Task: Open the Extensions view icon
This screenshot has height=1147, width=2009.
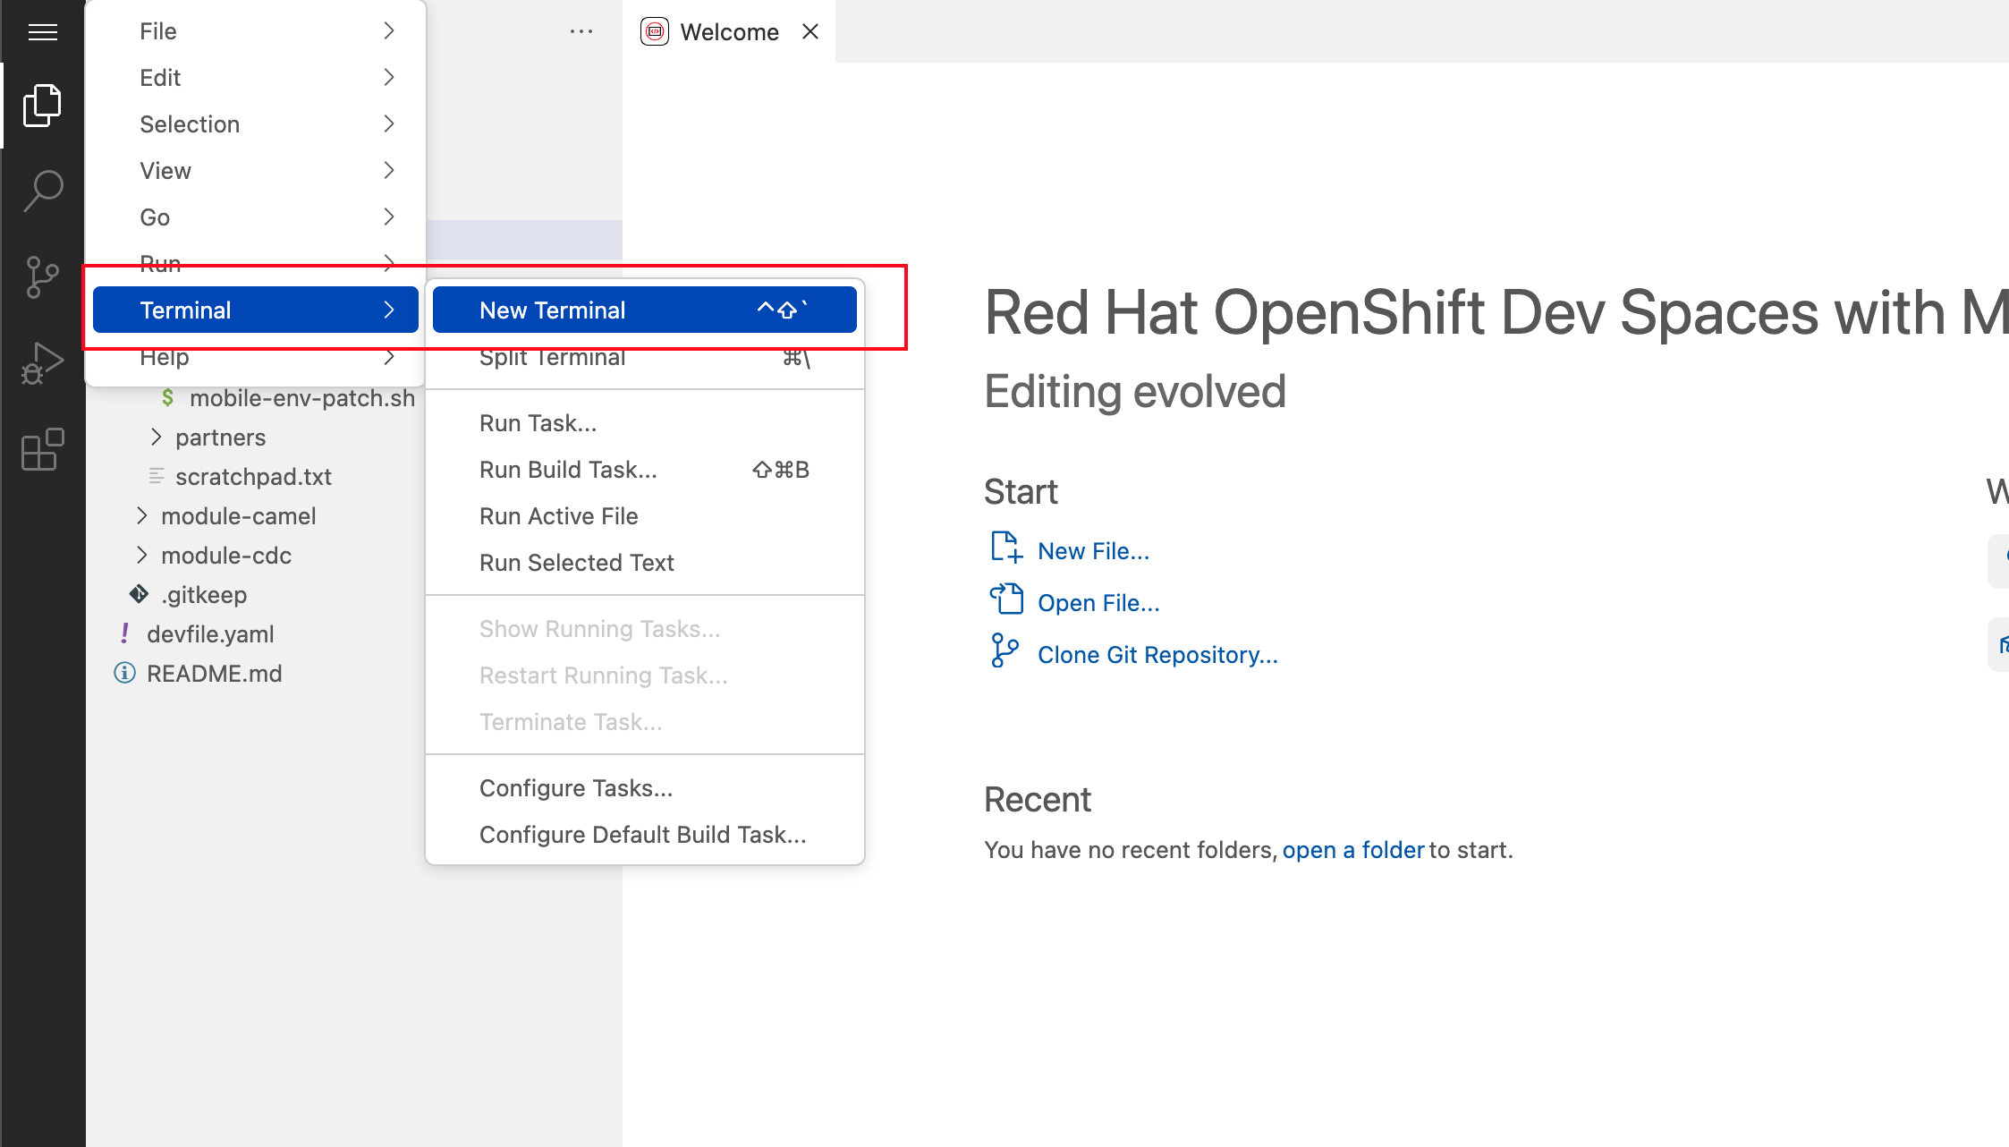Action: tap(43, 448)
